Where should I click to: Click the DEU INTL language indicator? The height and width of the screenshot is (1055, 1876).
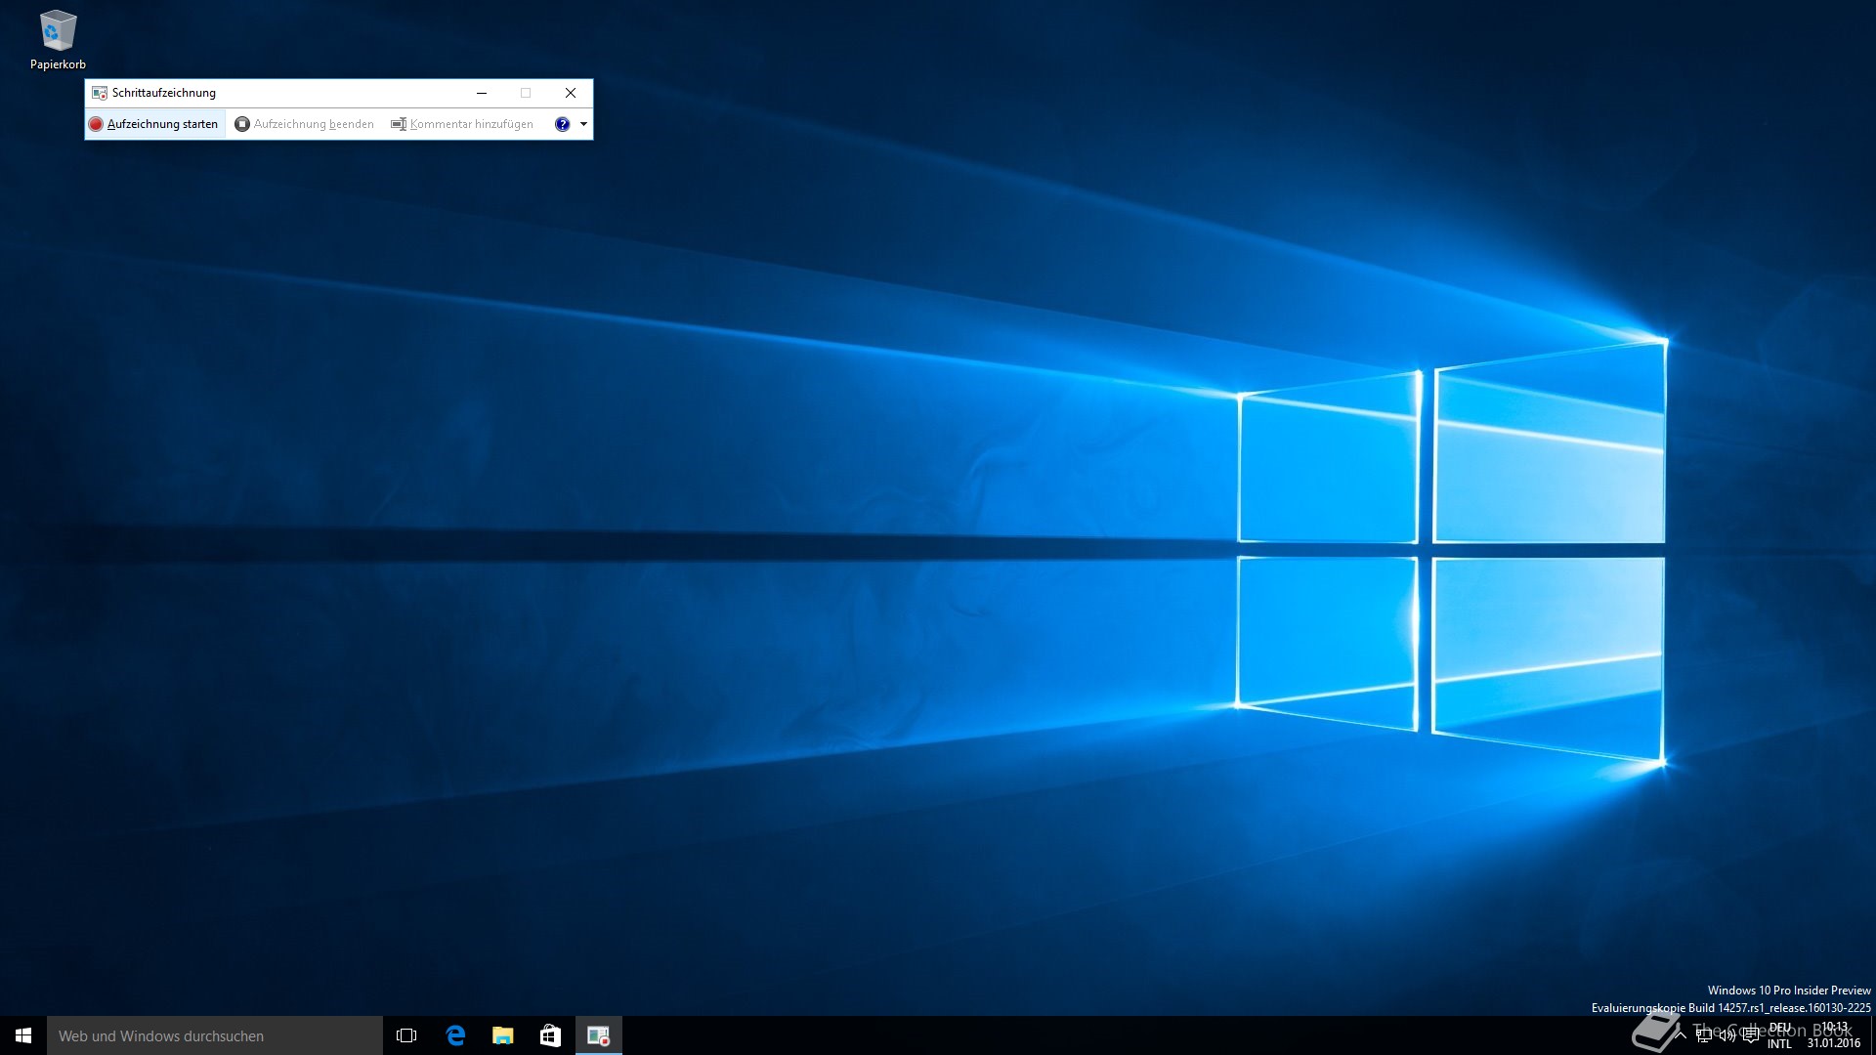point(1779,1035)
